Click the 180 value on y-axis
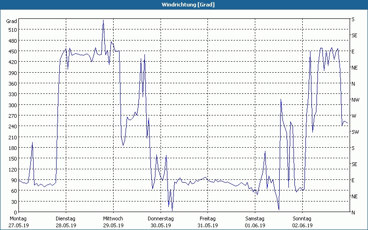The image size is (368, 230). point(12,148)
